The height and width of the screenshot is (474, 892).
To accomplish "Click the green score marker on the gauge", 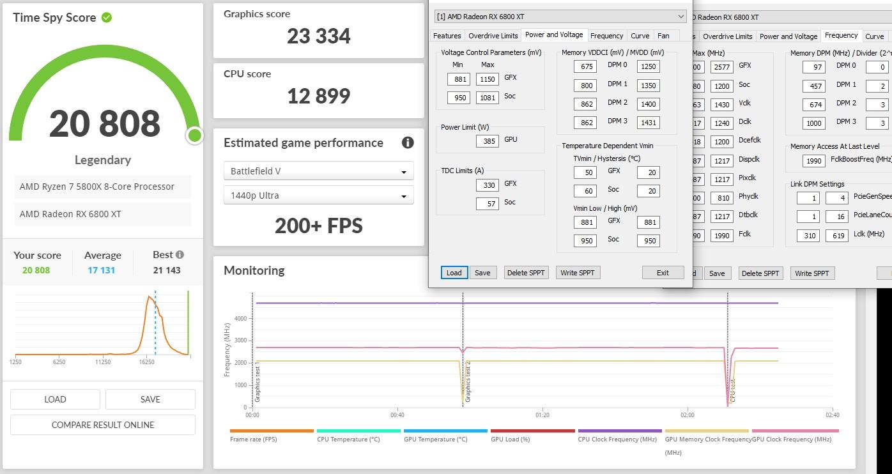I will [194, 135].
